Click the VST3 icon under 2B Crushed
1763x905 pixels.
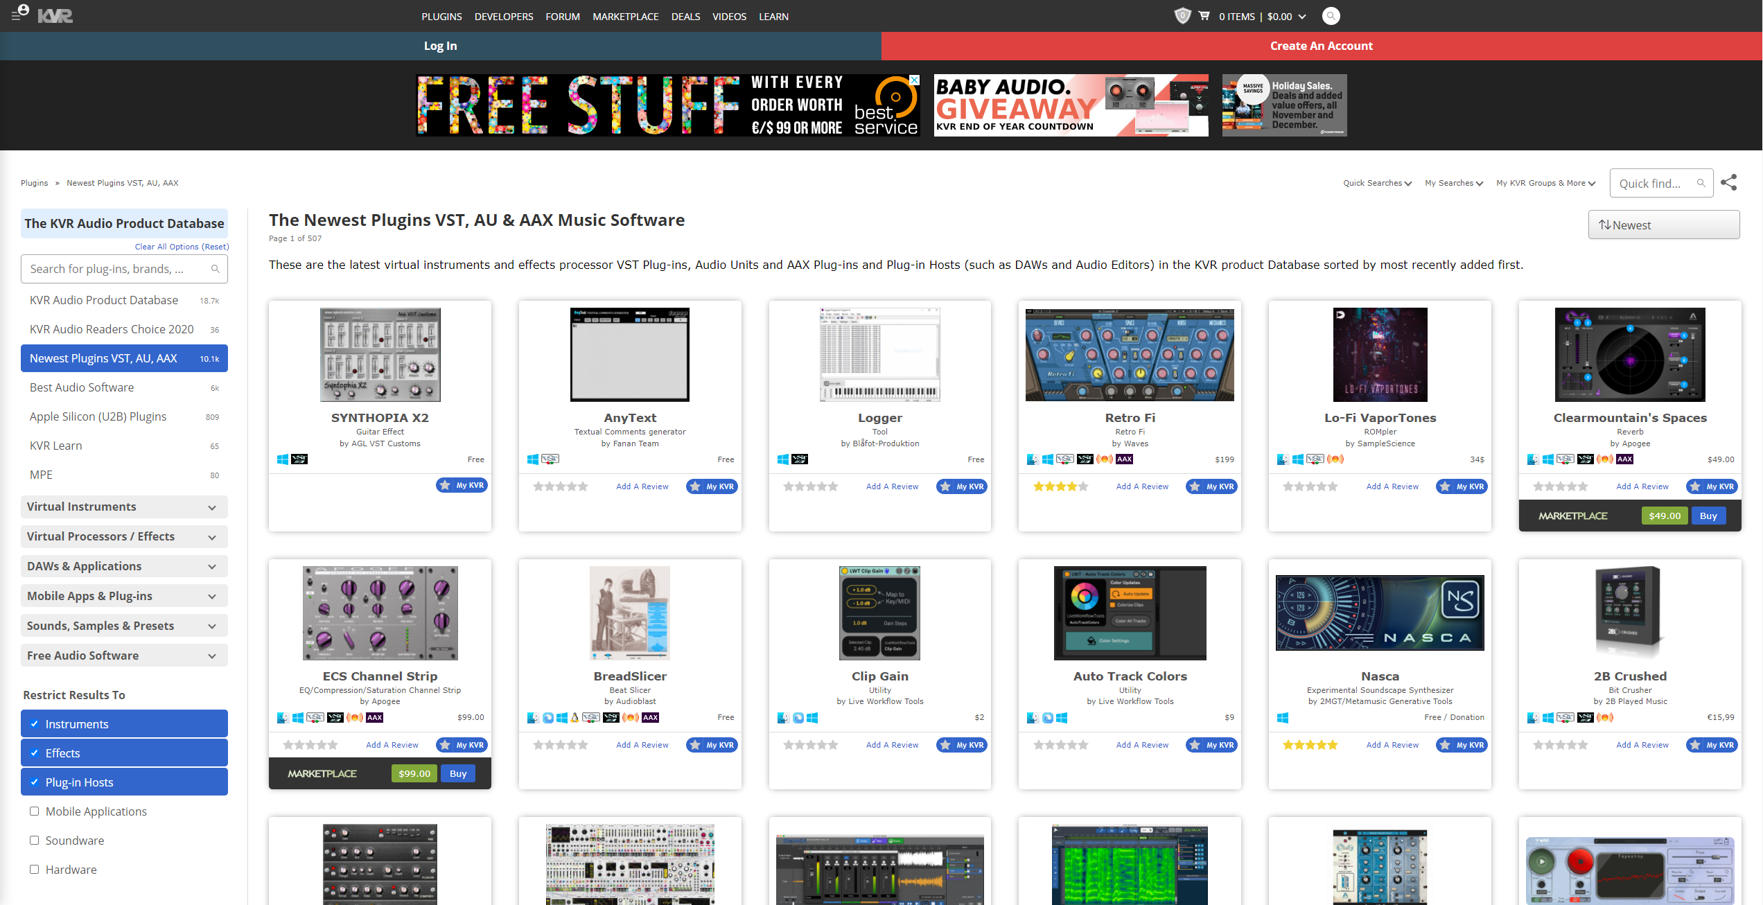[x=1586, y=718]
